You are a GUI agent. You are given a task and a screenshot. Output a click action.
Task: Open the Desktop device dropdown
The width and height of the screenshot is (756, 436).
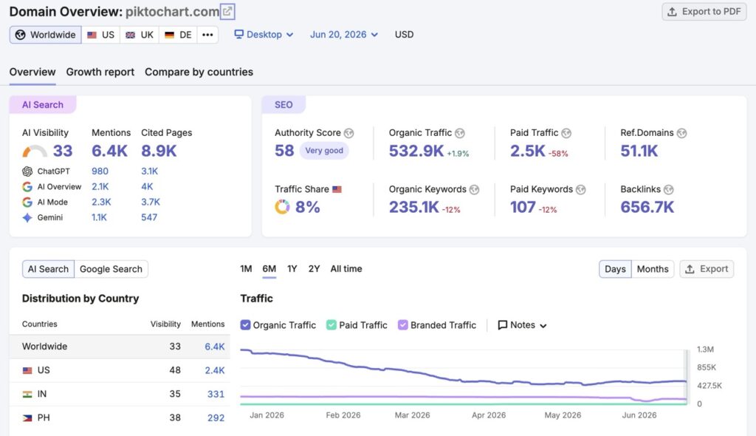point(264,35)
